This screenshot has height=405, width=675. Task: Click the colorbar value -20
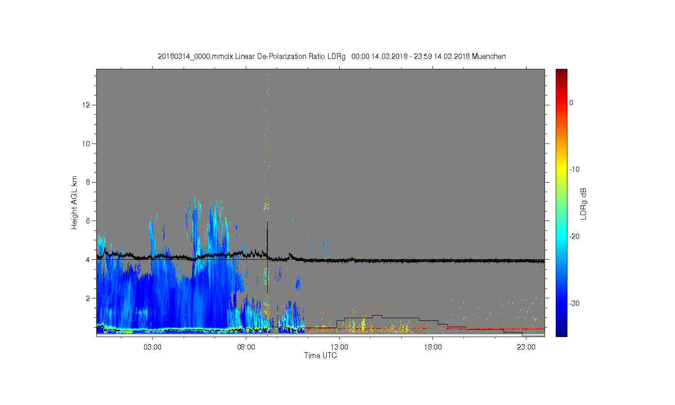(574, 237)
